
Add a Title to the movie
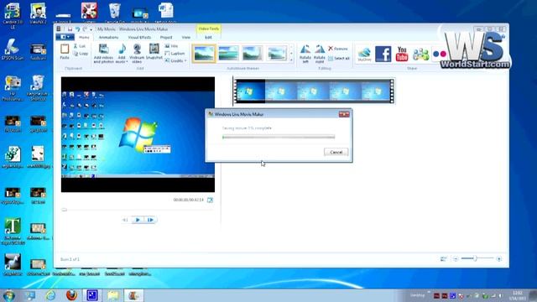pyautogui.click(x=171, y=46)
